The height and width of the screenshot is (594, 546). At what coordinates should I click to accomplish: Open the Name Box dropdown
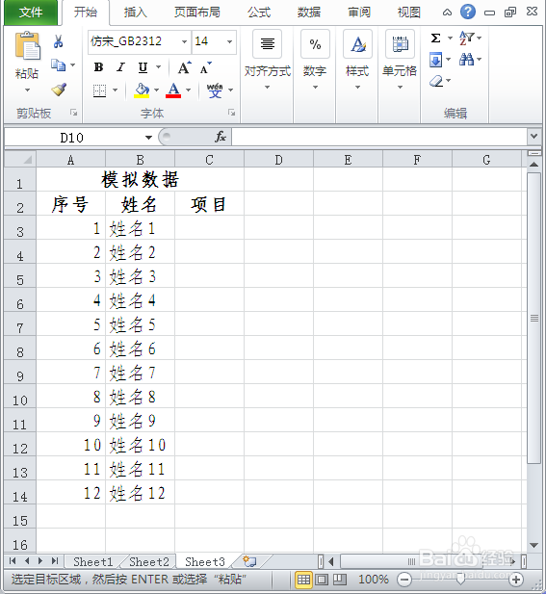[148, 137]
